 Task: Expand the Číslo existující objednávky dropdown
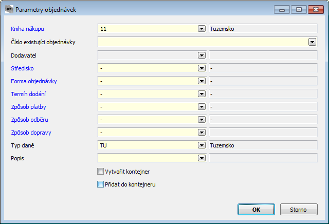click(312, 42)
